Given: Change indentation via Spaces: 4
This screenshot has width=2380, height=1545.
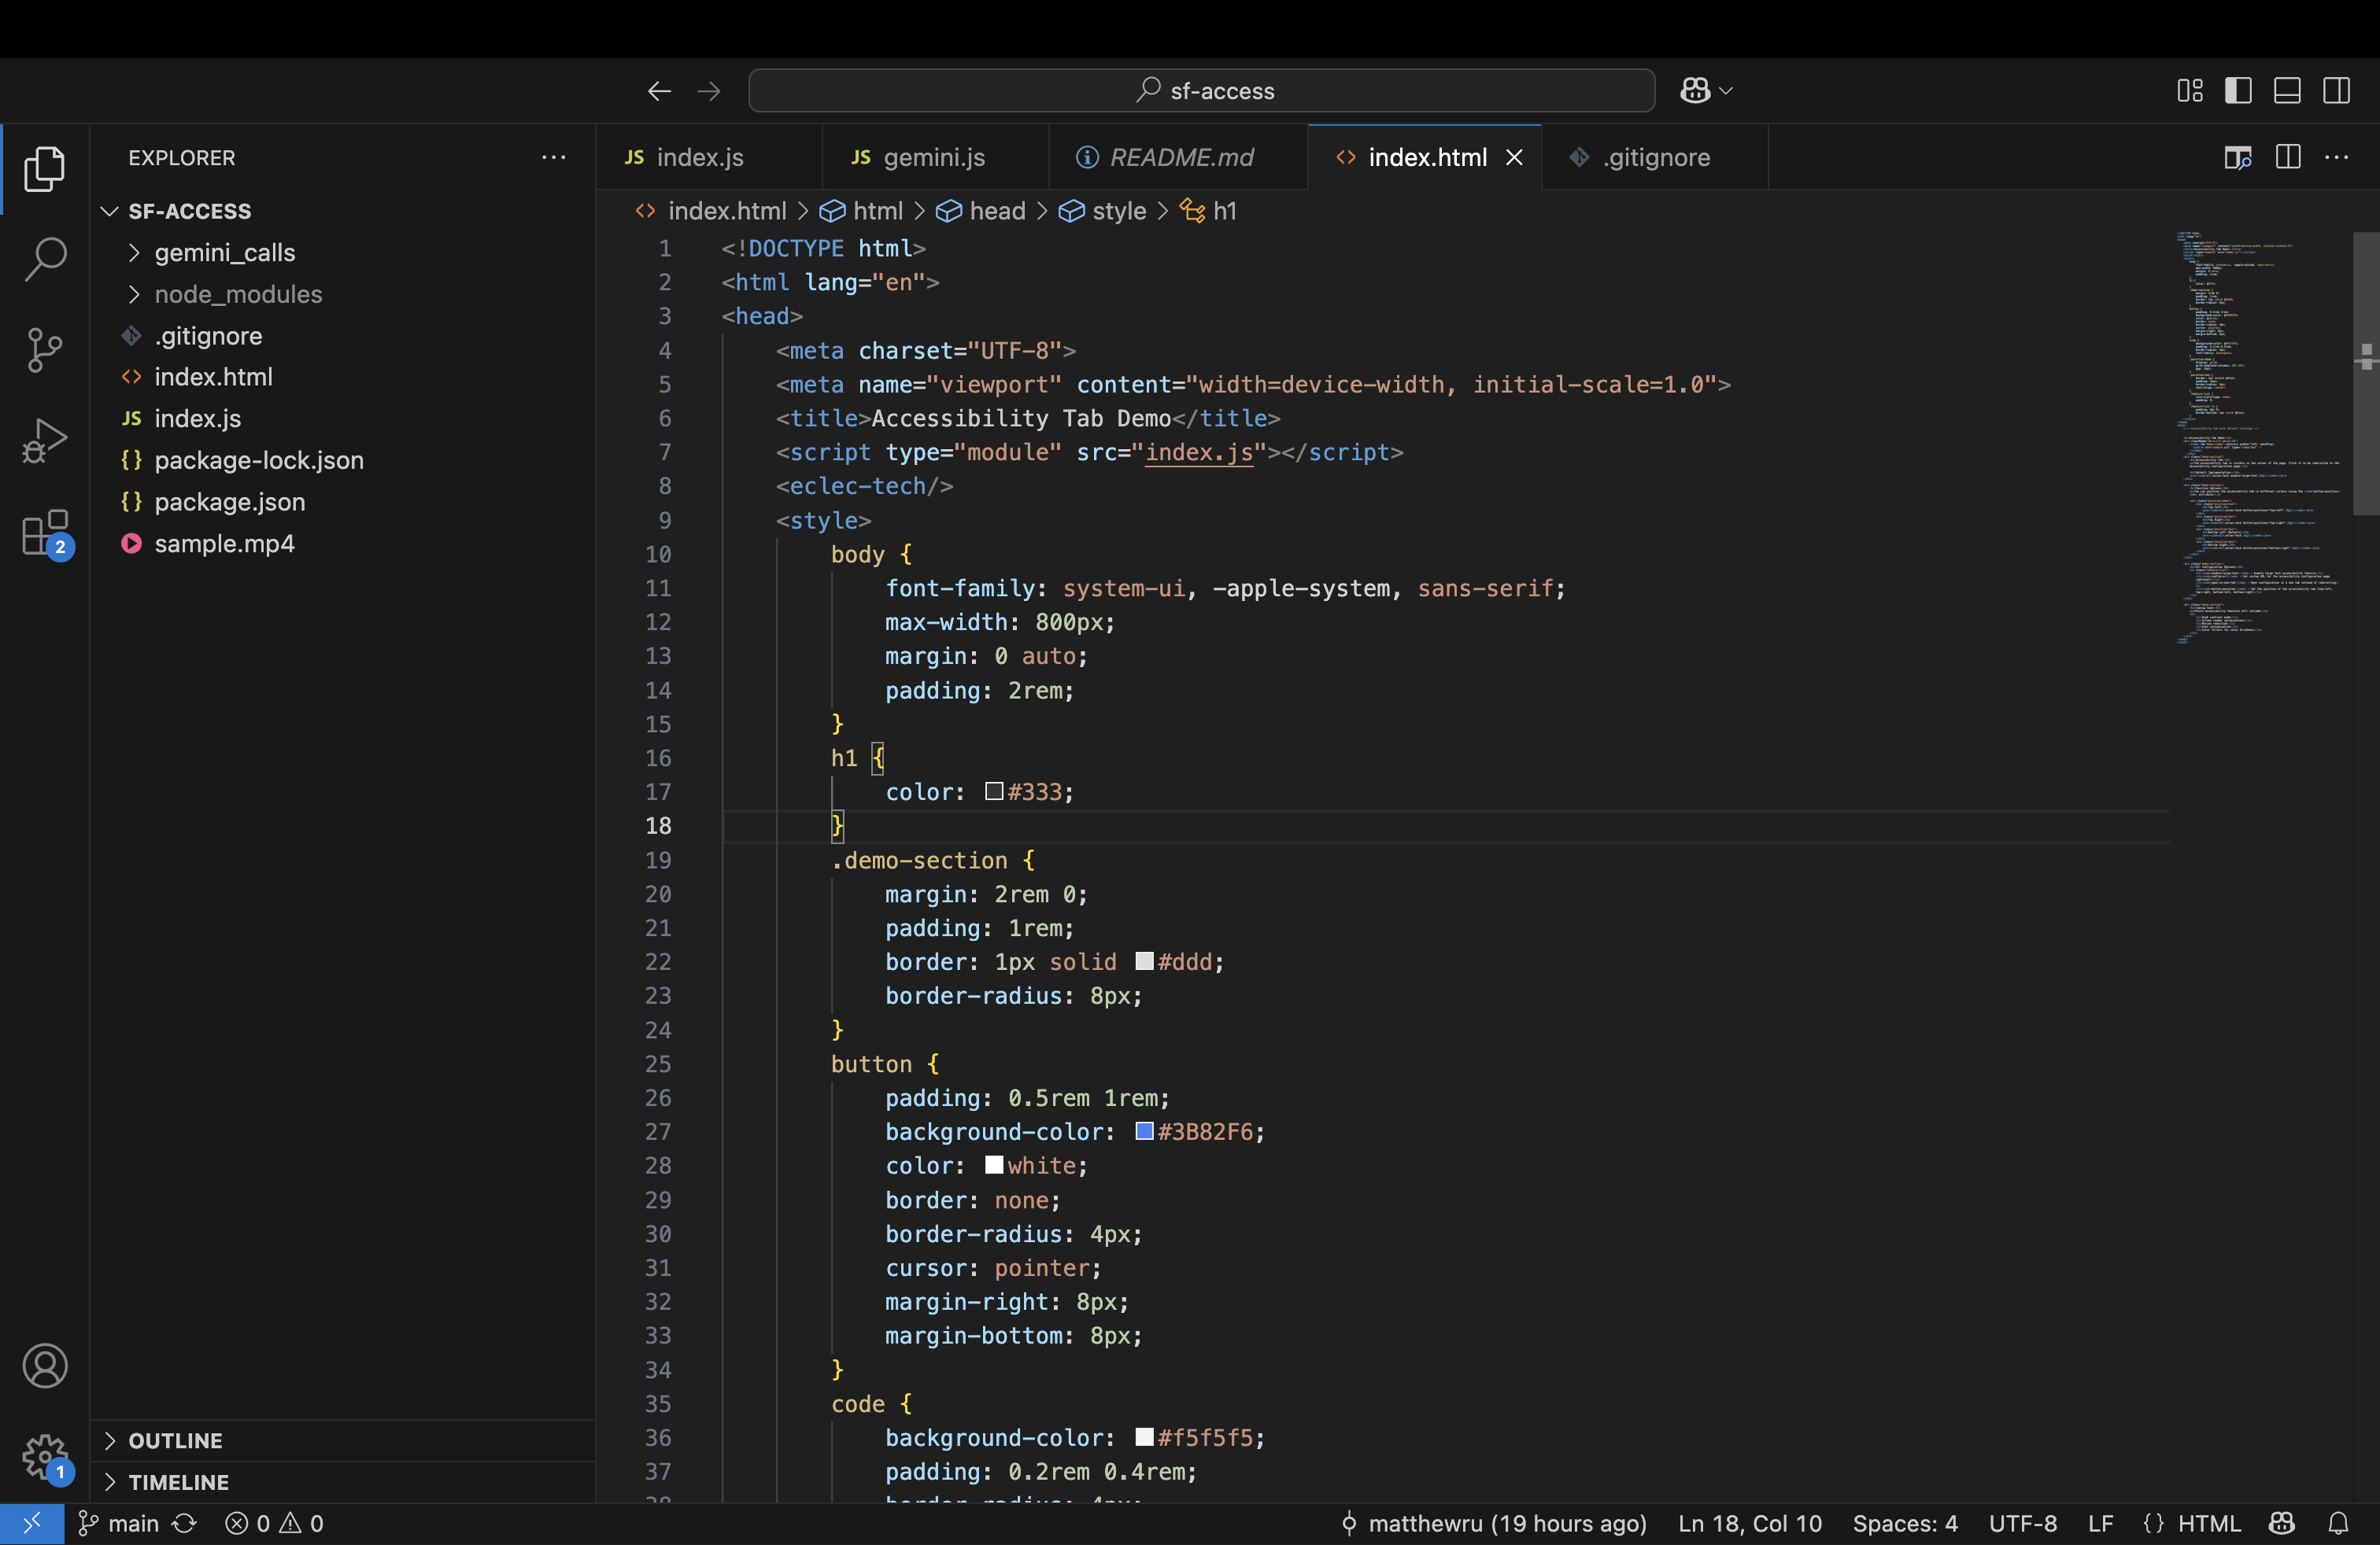Looking at the screenshot, I should (x=1905, y=1523).
